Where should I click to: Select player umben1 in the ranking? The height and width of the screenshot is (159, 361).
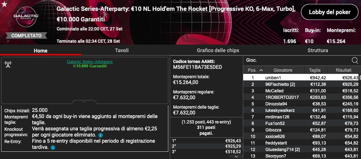[273, 78]
